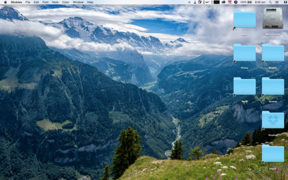The width and height of the screenshot is (288, 180).
Task: Open the Dropbox folder on desktop
Action: (x=273, y=120)
